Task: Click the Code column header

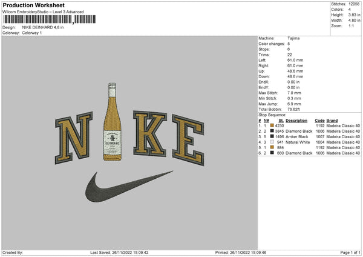Action: 319,121
